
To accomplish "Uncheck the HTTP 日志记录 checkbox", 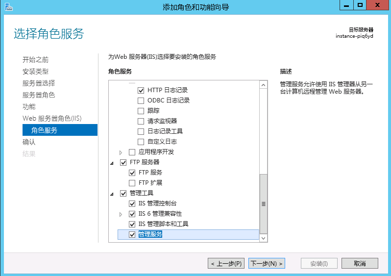I will coord(141,90).
